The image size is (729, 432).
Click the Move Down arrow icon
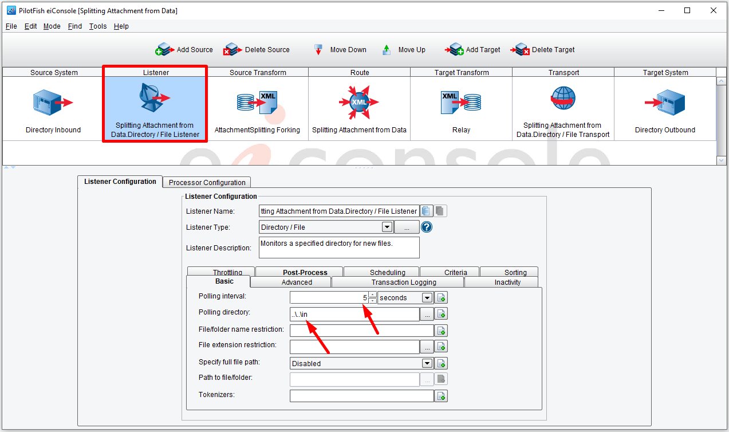(319, 50)
